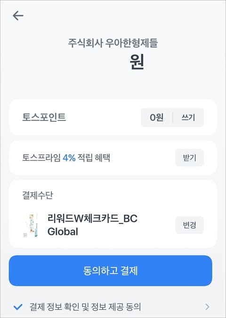This screenshot has height=318, width=226.
Task: Click the 원 payment amount text
Action: [137, 61]
